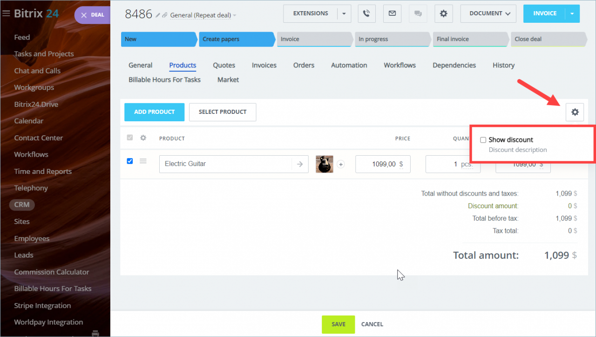
Task: Select the Products tab
Action: coord(183,65)
